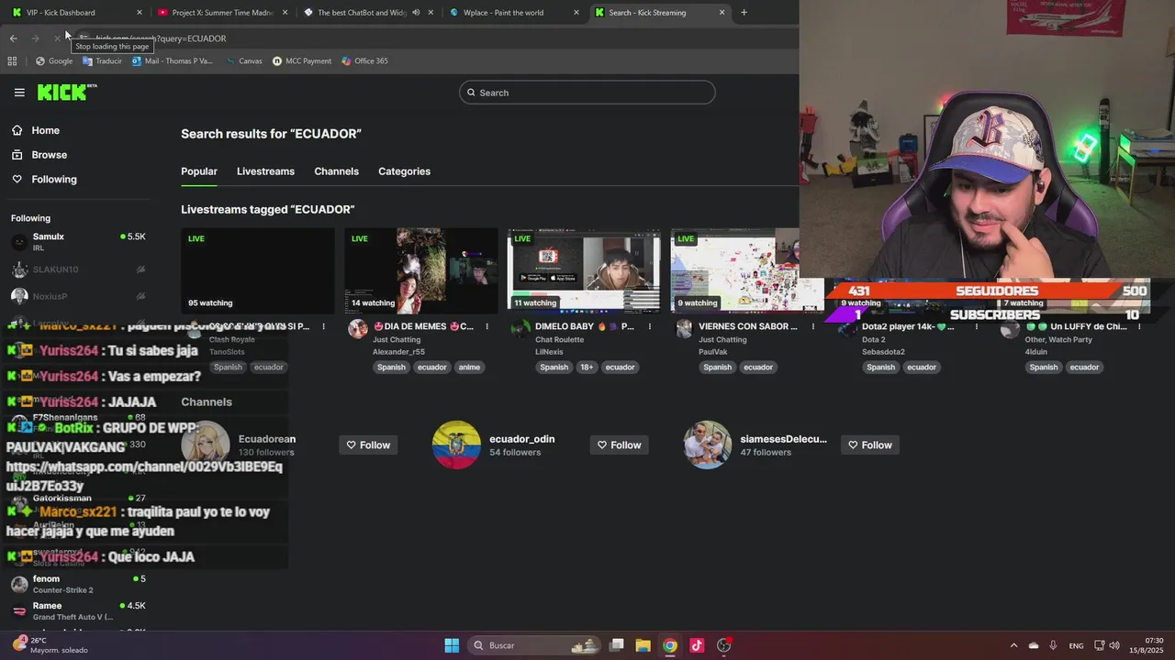
Task: Select the Channels results tab
Action: coord(336,171)
